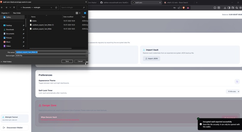This screenshot has height=132, width=242.
Task: Change the file view layout
Action: coord(77,13)
